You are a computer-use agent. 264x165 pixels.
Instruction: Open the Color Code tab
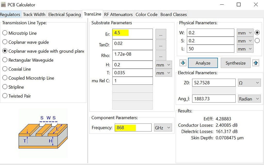click(146, 14)
